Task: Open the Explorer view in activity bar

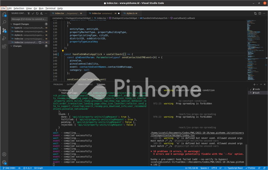Action: tap(4, 15)
